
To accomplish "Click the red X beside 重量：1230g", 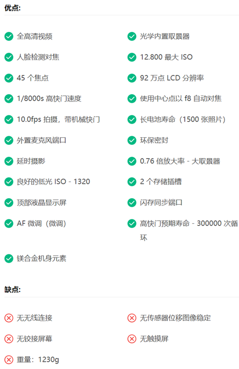I will pyautogui.click(x=9, y=360).
